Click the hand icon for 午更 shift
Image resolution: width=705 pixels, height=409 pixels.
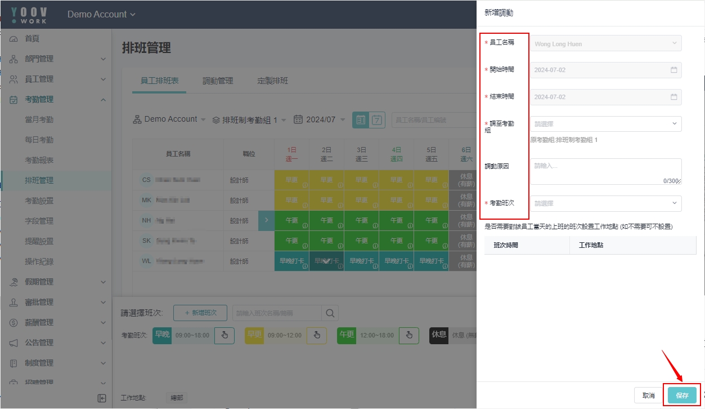pyautogui.click(x=409, y=335)
